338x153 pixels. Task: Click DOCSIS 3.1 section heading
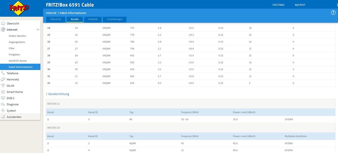coord(53,103)
